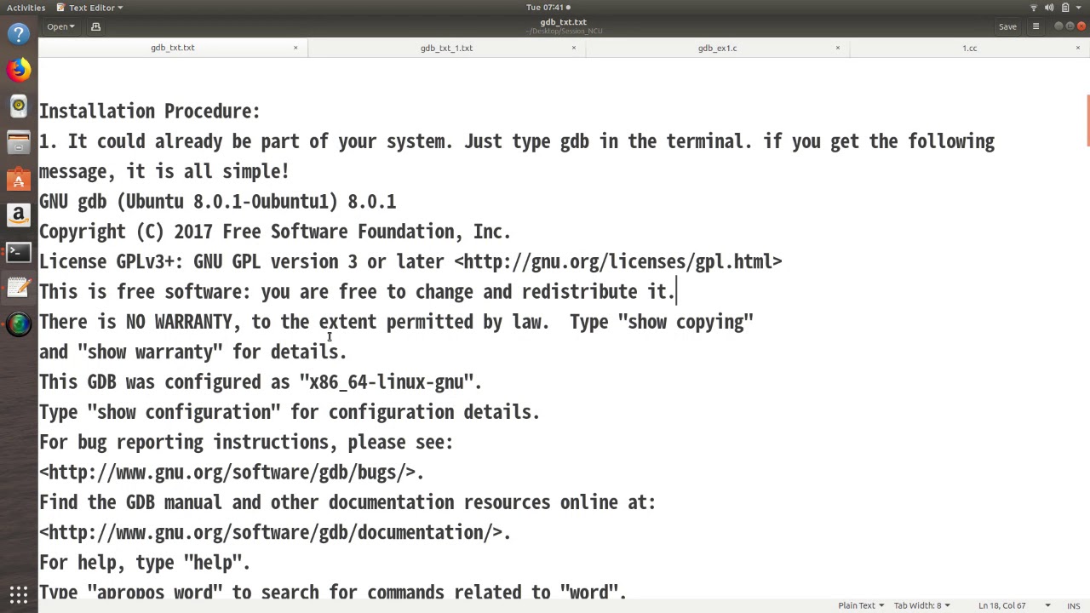Close the gdb_ex1.c tab
This screenshot has width=1090, height=613.
coord(837,48)
